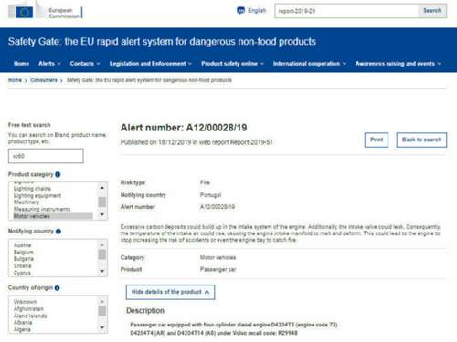Viewport: 457px width, 342px height.
Task: Select Motor vehicles category
Action: (x=52, y=216)
